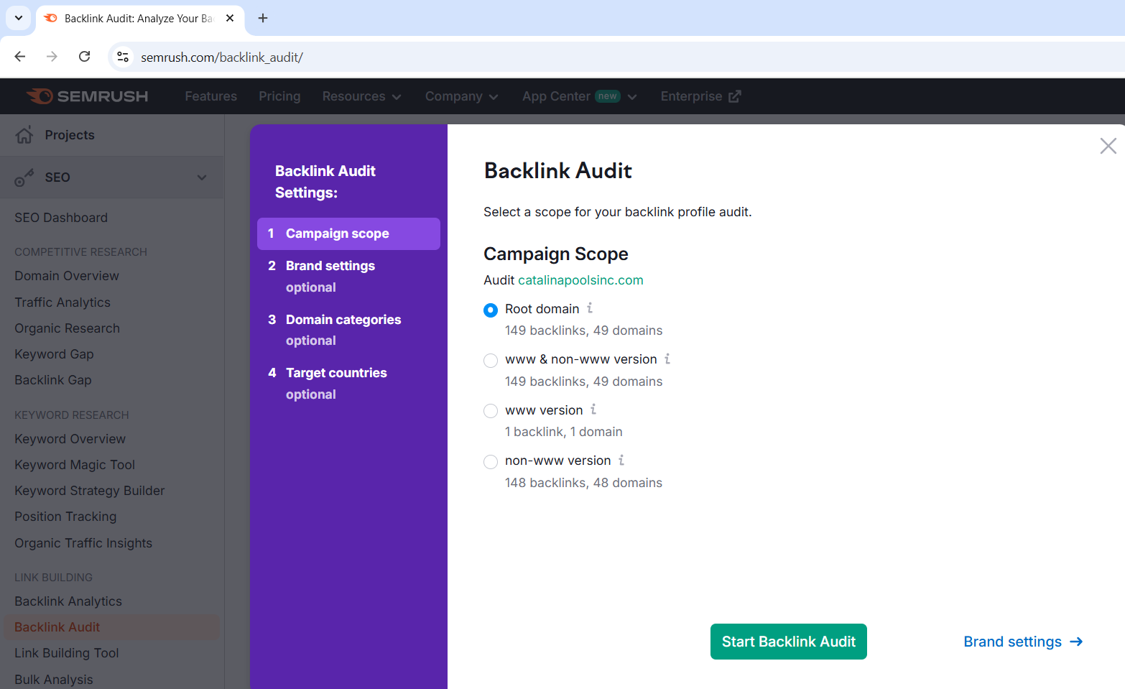The width and height of the screenshot is (1125, 689).
Task: Expand the Resources menu
Action: click(361, 96)
